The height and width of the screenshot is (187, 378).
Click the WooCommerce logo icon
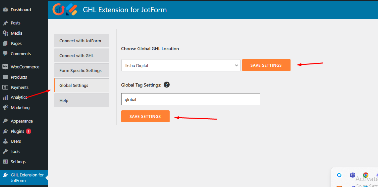(5, 67)
